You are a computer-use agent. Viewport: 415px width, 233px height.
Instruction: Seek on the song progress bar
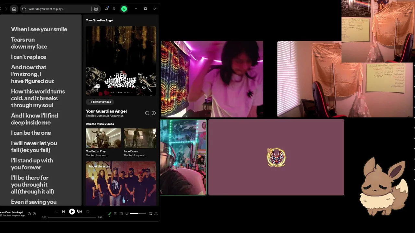click(x=72, y=217)
